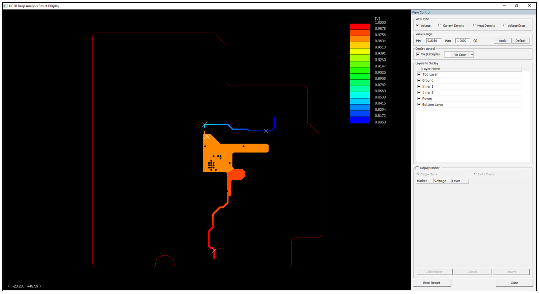Reset the value range with the Default button
Image resolution: width=539 pixels, height=294 pixels.
pyautogui.click(x=520, y=40)
